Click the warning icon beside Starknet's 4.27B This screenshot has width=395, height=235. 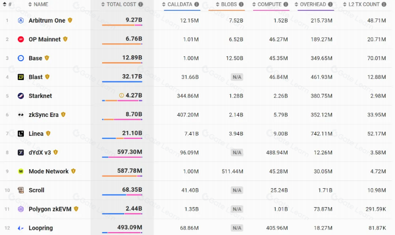point(121,96)
